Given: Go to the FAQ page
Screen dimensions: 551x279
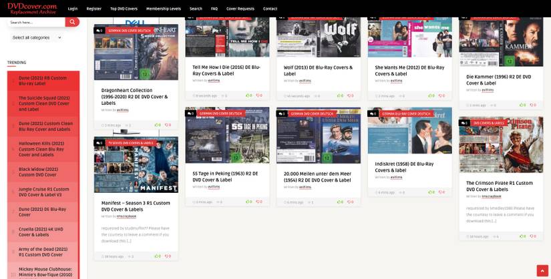Looking at the screenshot, I should (214, 9).
